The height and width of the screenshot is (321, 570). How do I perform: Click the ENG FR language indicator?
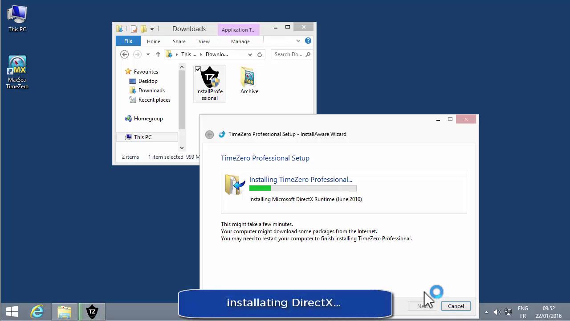(x=523, y=312)
